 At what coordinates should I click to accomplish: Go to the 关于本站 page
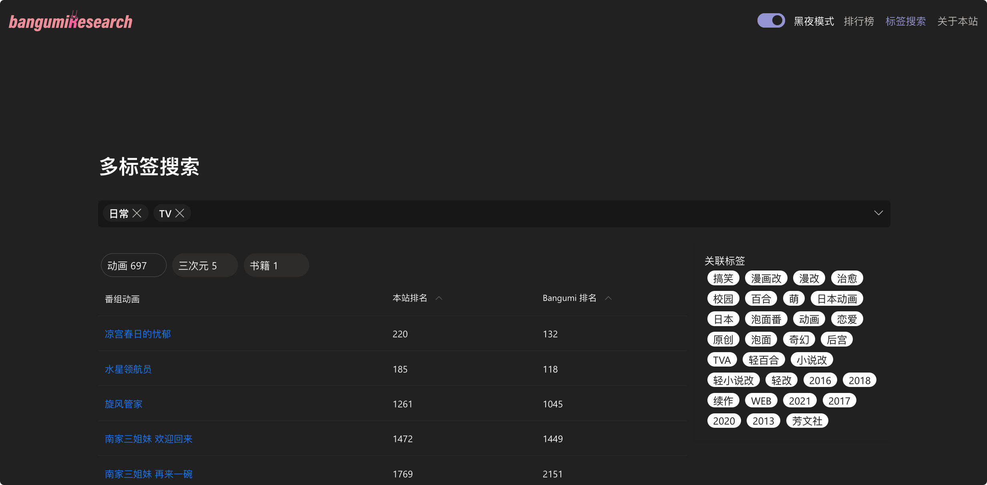click(x=957, y=21)
